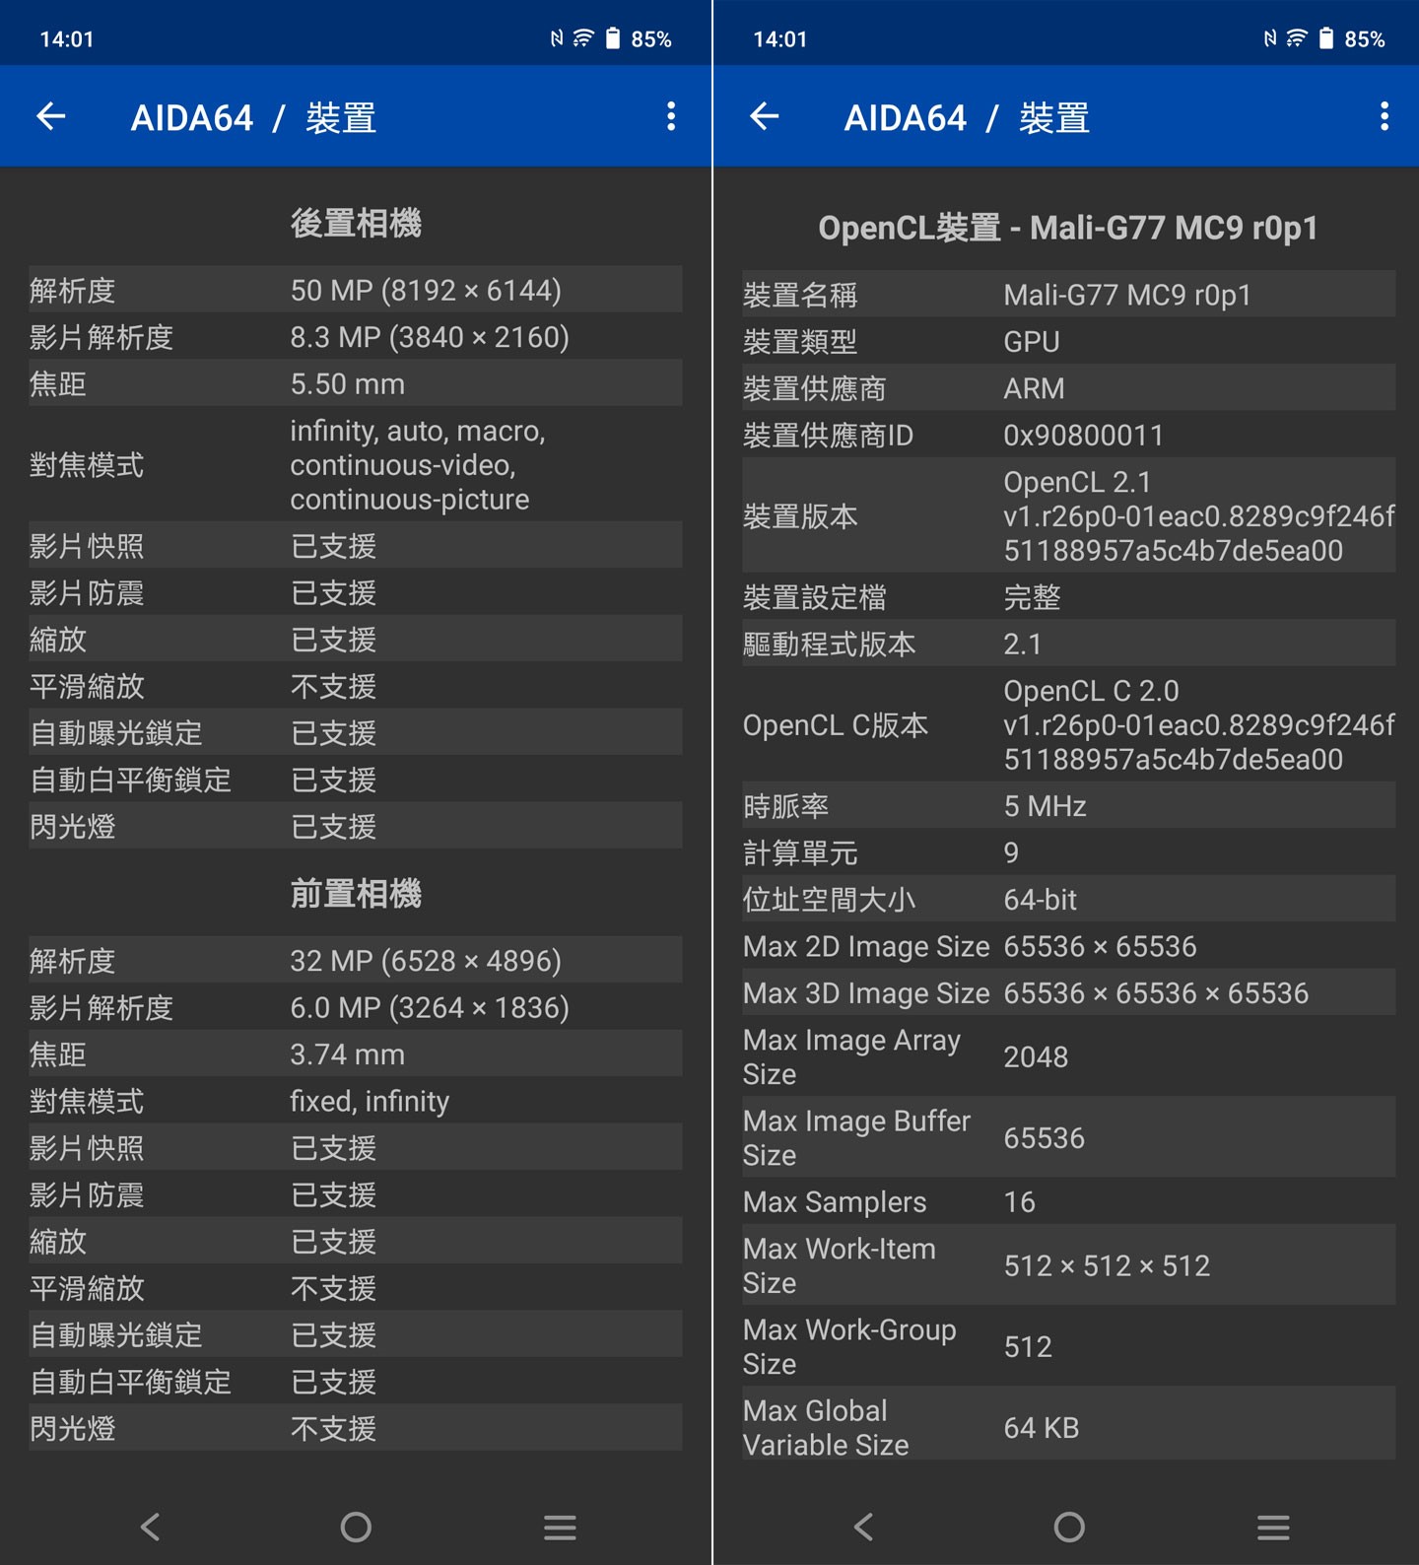This screenshot has height=1565, width=1419.
Task: Select the 前置相機 section header
Action: click(356, 893)
